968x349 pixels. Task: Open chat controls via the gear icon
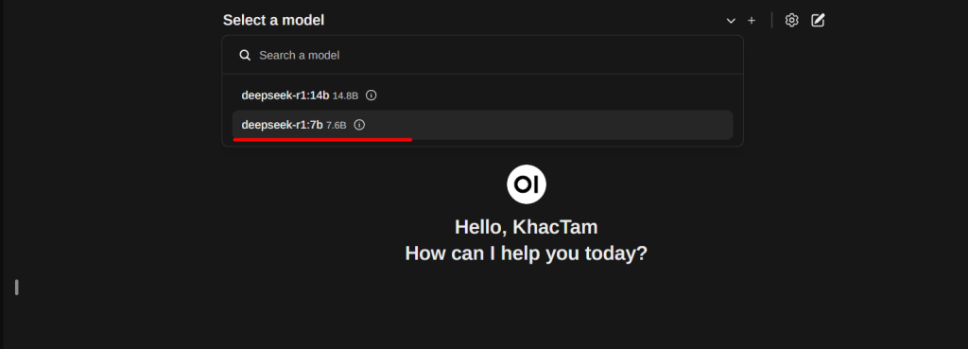(791, 21)
